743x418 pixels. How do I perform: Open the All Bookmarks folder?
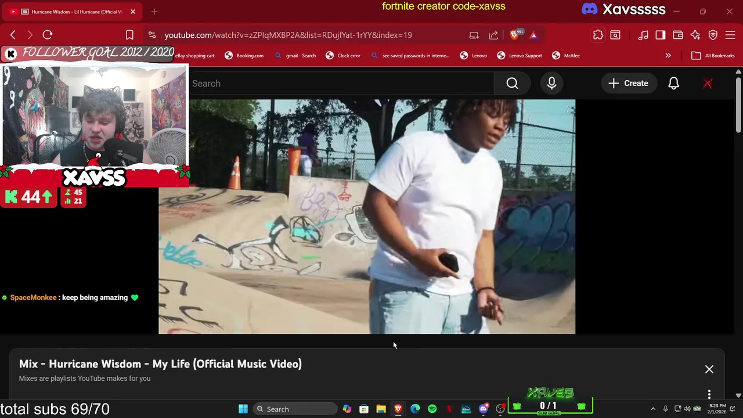[x=713, y=56]
